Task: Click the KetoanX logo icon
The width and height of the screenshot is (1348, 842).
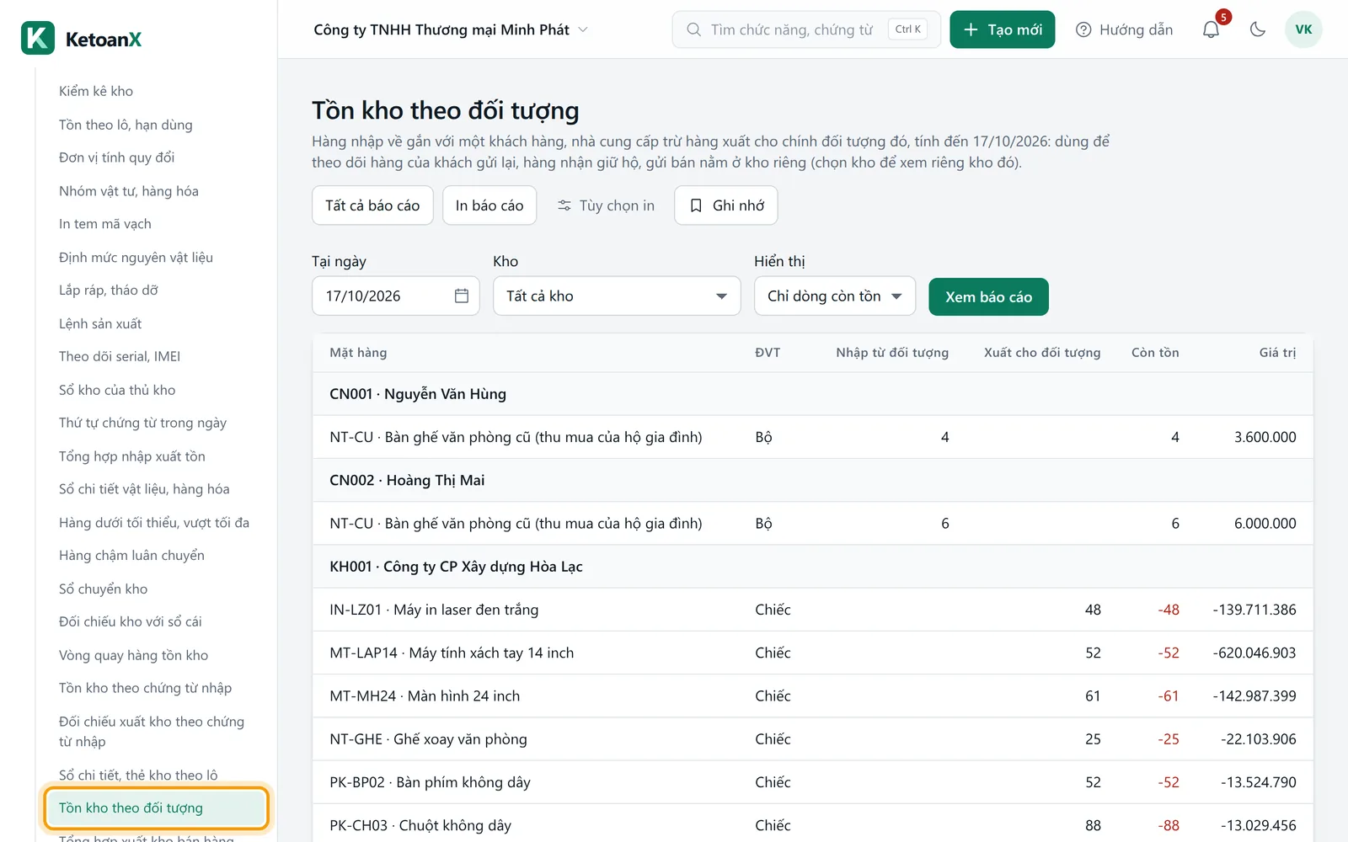Action: 38,38
